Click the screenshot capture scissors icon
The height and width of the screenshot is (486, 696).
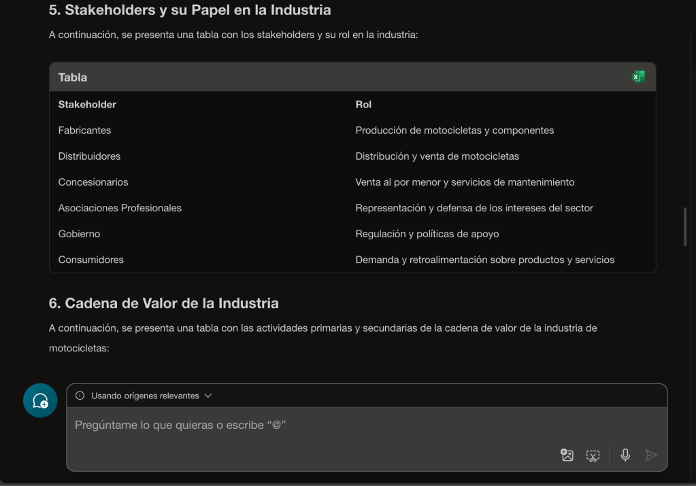click(x=593, y=455)
